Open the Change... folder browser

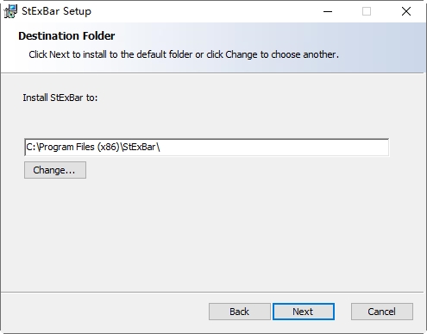[x=55, y=170]
